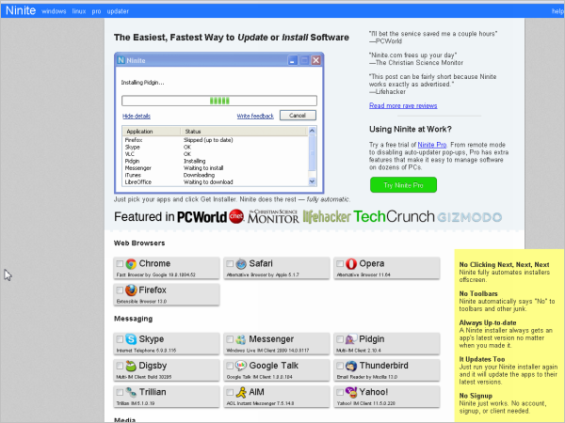Click the TechCrunch logo
Screen dimensions: 565x423
click(x=394, y=216)
